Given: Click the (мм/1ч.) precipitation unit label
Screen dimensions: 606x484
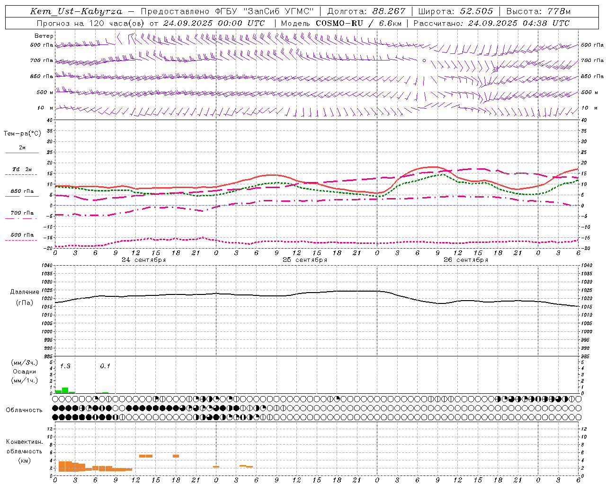Looking at the screenshot, I should [x=25, y=380].
